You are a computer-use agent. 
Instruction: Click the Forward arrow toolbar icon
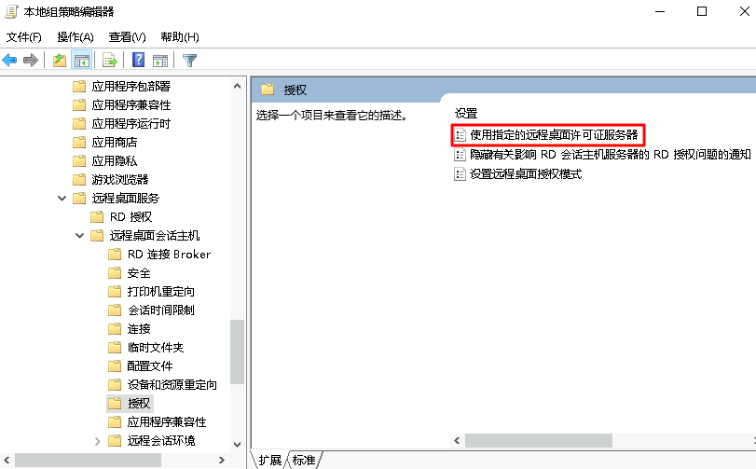click(x=31, y=61)
